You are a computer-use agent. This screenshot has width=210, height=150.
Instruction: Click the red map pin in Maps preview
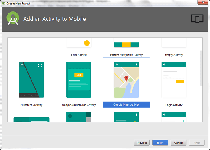pos(126,78)
